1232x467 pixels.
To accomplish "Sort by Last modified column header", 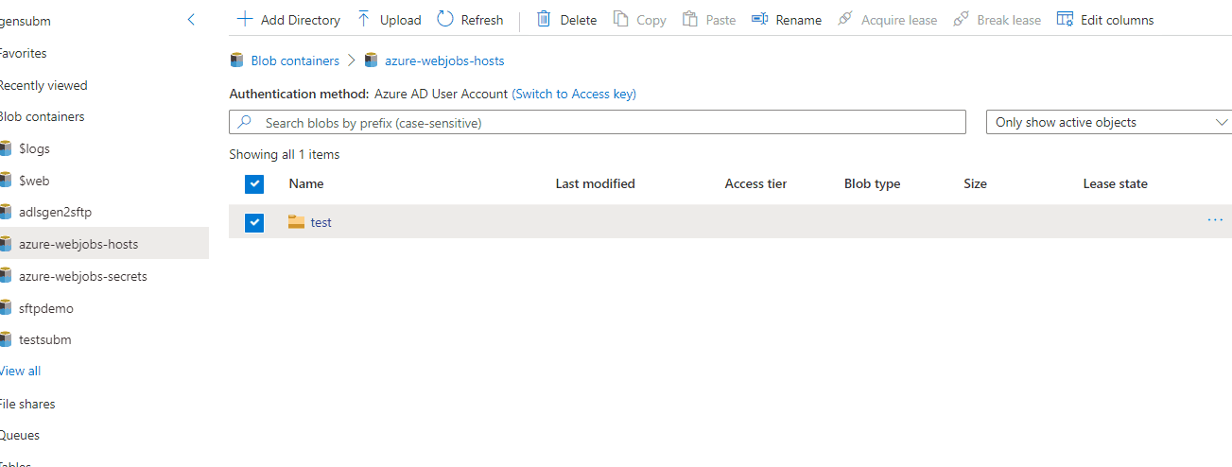I will tap(596, 183).
